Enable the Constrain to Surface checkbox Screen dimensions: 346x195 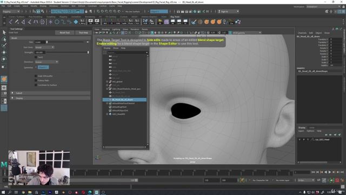[36, 85]
